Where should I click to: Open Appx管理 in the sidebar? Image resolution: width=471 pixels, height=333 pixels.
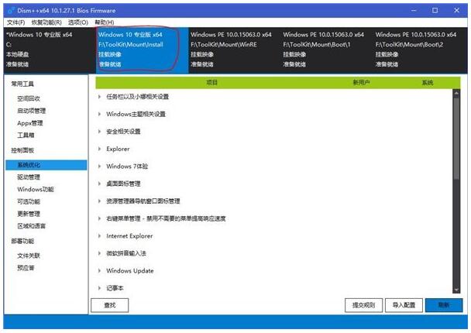(30, 123)
